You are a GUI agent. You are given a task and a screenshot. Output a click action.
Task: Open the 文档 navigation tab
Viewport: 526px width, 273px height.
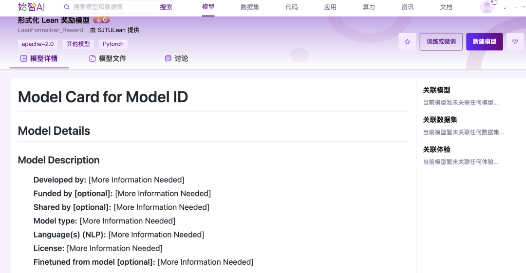click(446, 7)
